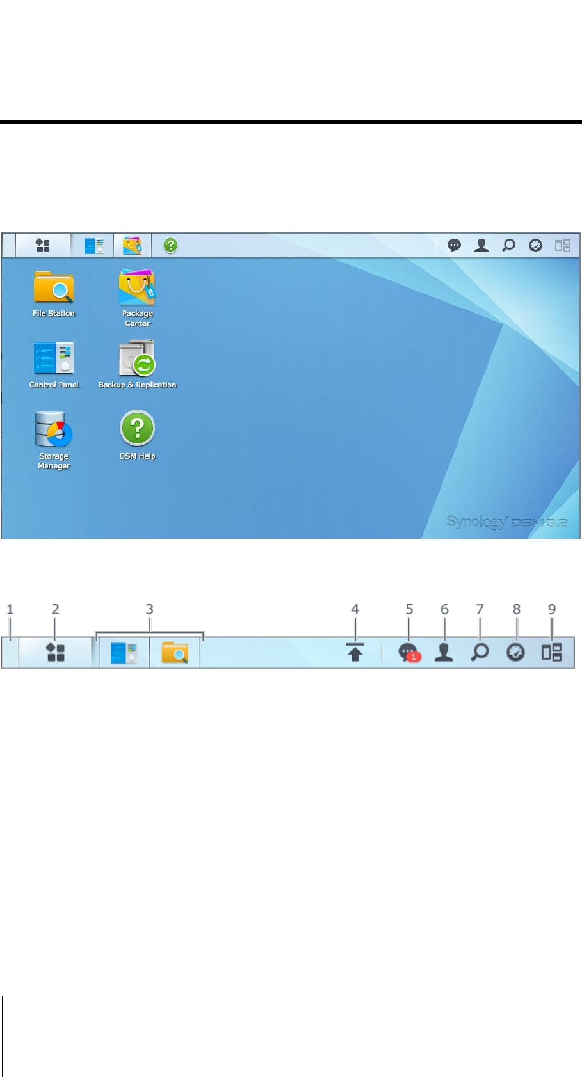Open Backup & Replication desktop shortcut
The width and height of the screenshot is (582, 1077).
[x=137, y=365]
